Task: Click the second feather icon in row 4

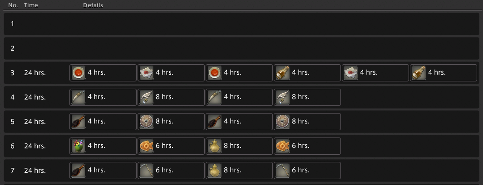Action: 283,97
